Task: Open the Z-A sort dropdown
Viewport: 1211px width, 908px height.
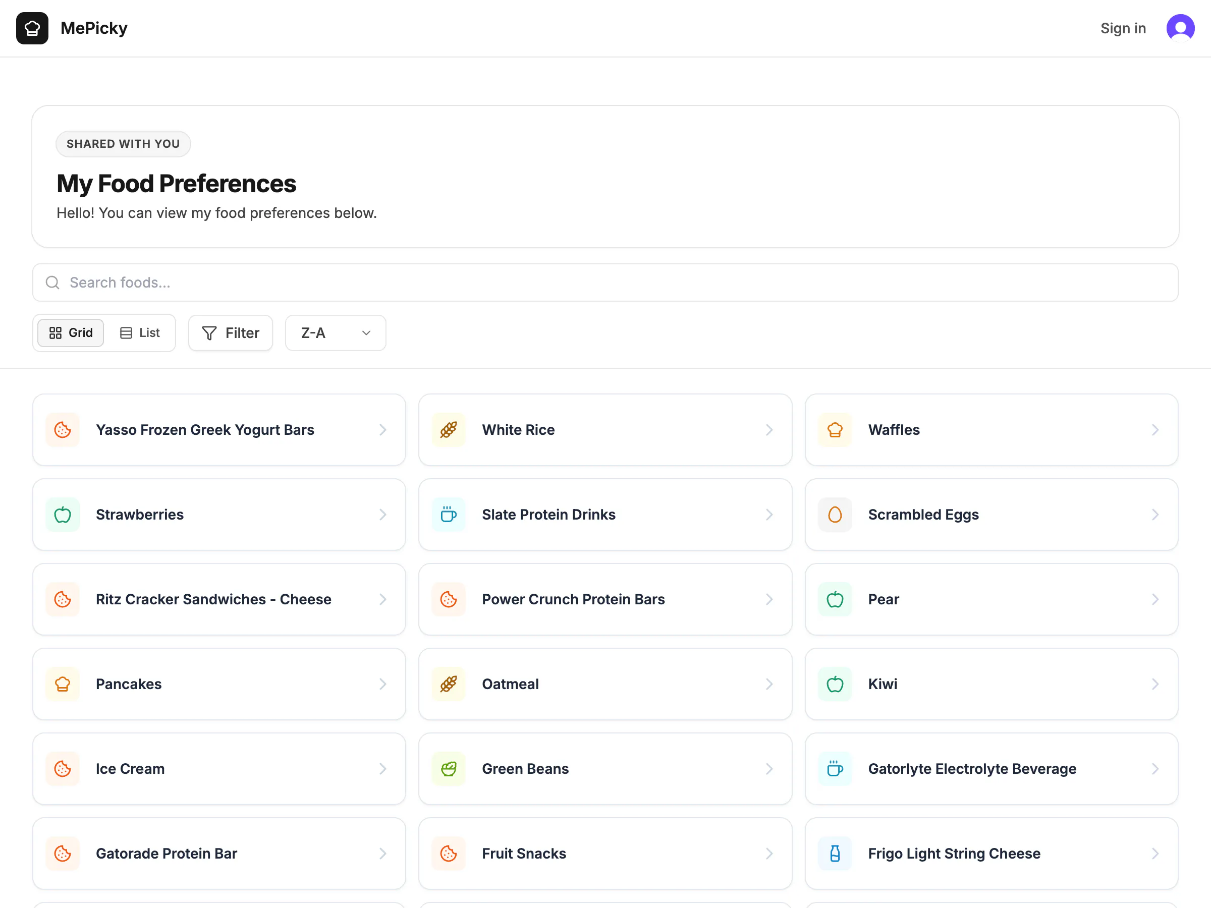Action: pyautogui.click(x=336, y=333)
